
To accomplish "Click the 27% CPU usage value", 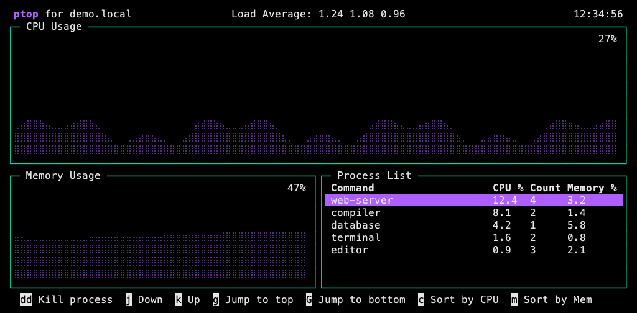I will (x=607, y=39).
